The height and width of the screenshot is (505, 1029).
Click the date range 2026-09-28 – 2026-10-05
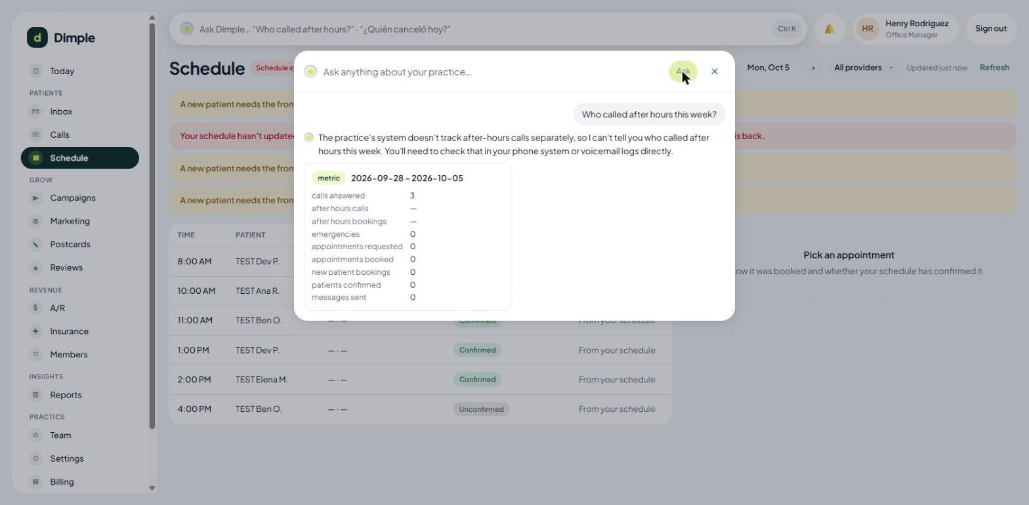[x=407, y=178]
